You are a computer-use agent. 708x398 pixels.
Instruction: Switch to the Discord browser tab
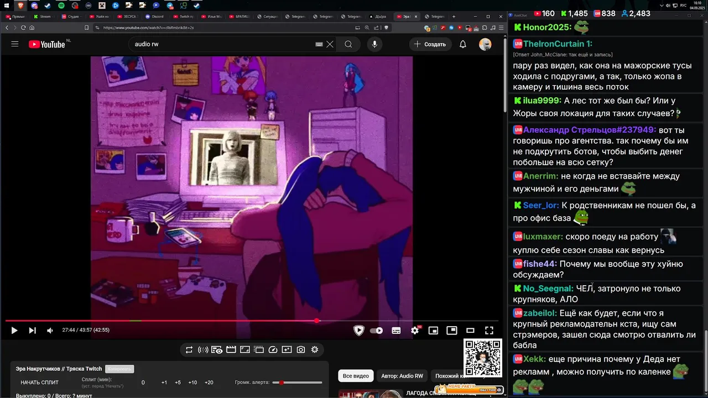pyautogui.click(x=155, y=17)
